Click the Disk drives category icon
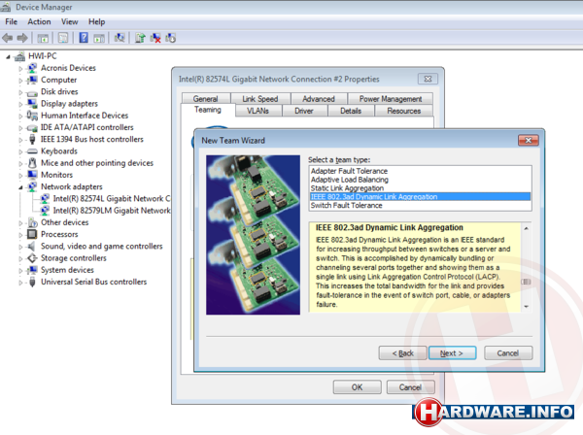This screenshot has width=583, height=435. [x=32, y=92]
